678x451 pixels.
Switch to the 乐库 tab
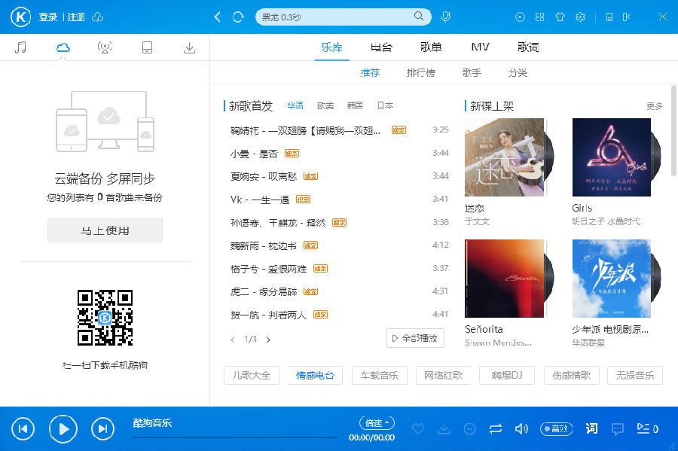[332, 47]
